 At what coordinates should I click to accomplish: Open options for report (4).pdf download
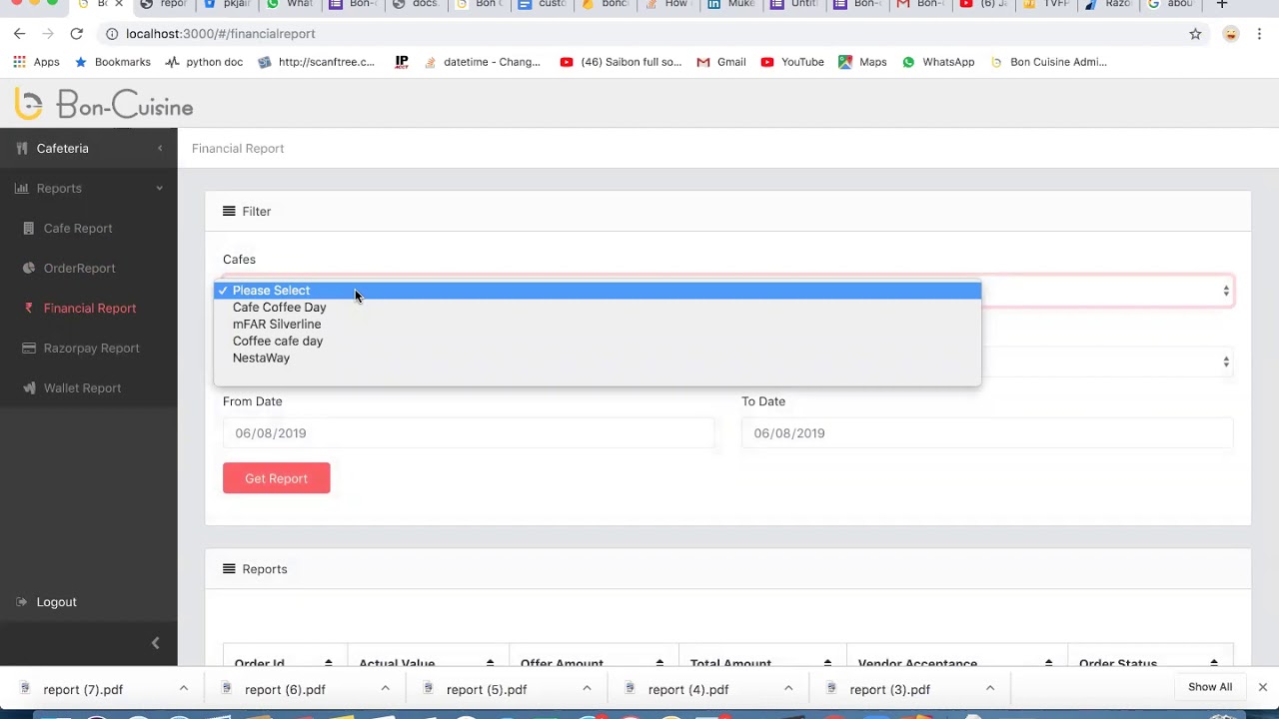pos(788,688)
